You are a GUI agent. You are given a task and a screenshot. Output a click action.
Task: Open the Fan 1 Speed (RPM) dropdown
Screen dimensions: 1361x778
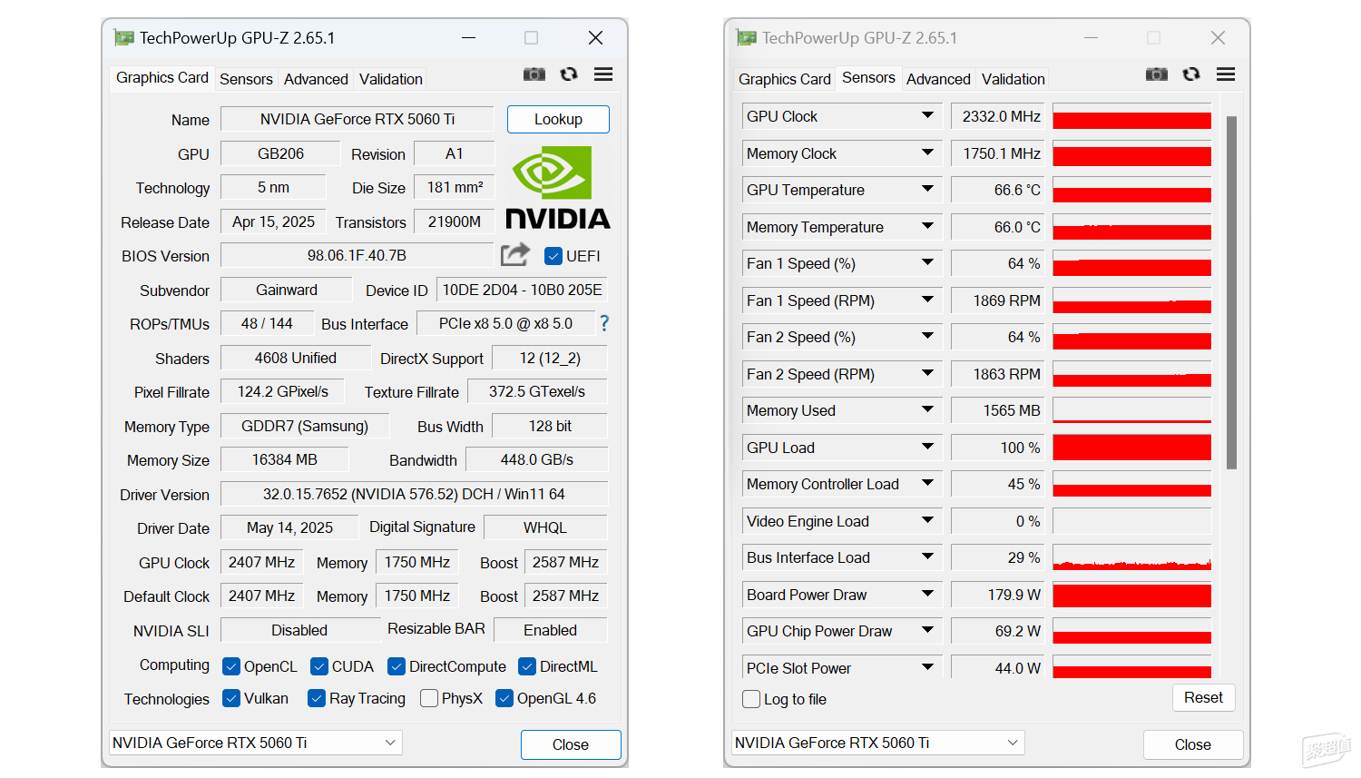(x=927, y=300)
